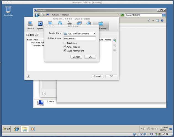Click the Access column header
The image size is (174, 137).
108,40
